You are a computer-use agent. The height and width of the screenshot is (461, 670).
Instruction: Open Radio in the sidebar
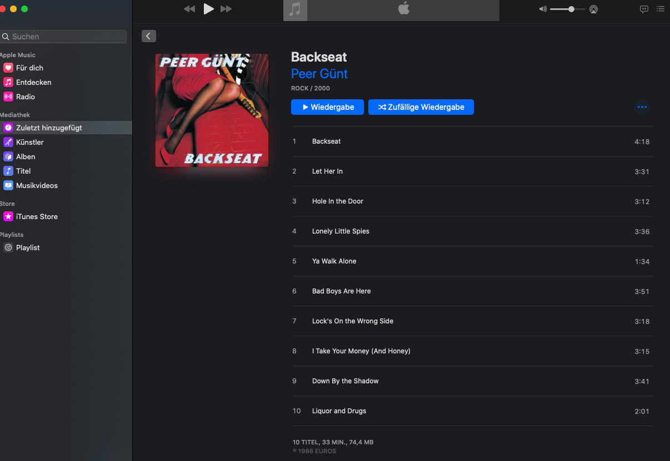26,97
